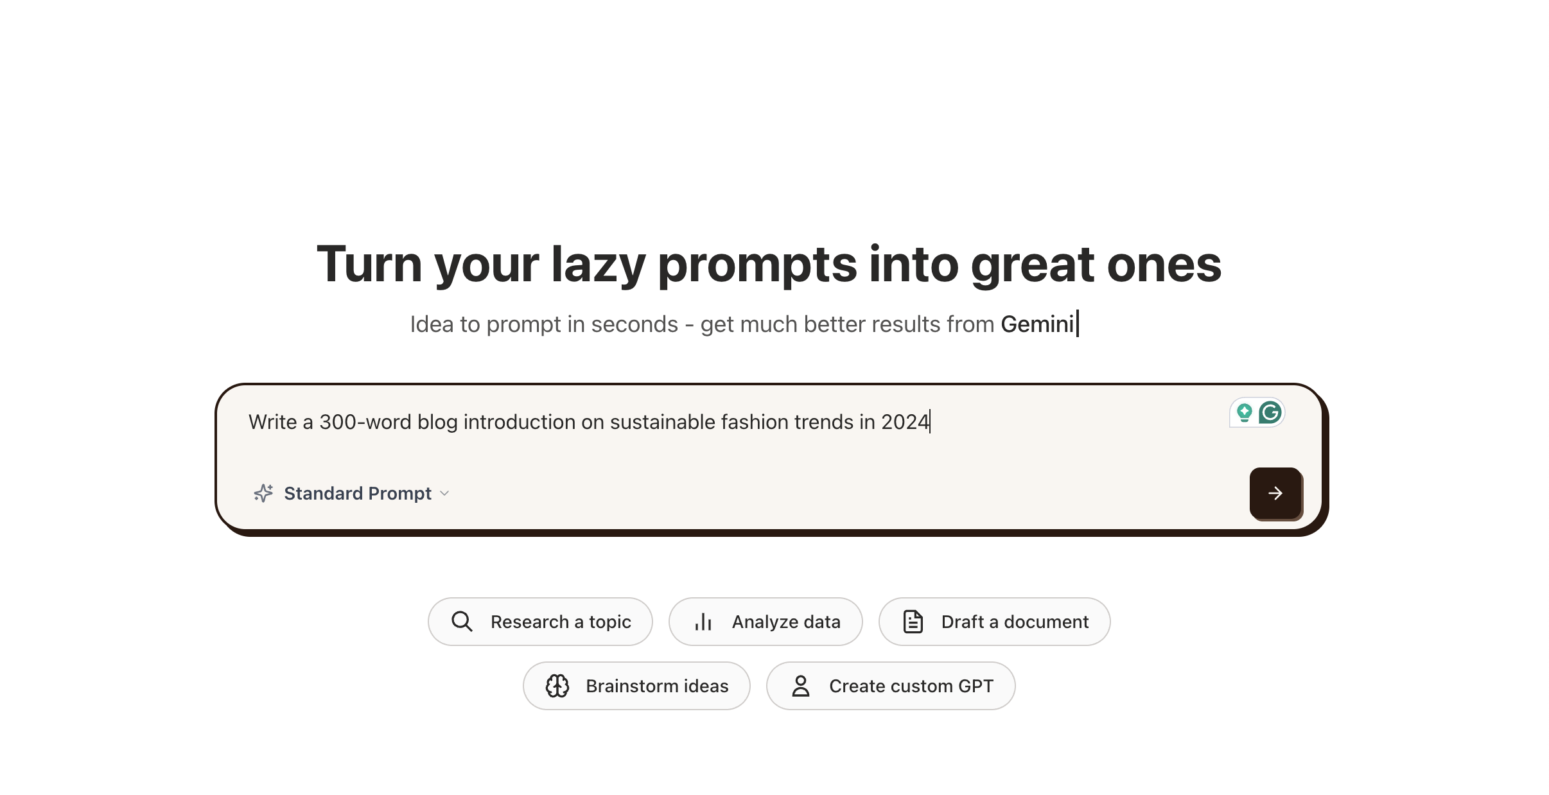Click the animated Gemini word in the subtitle

[x=1038, y=324]
